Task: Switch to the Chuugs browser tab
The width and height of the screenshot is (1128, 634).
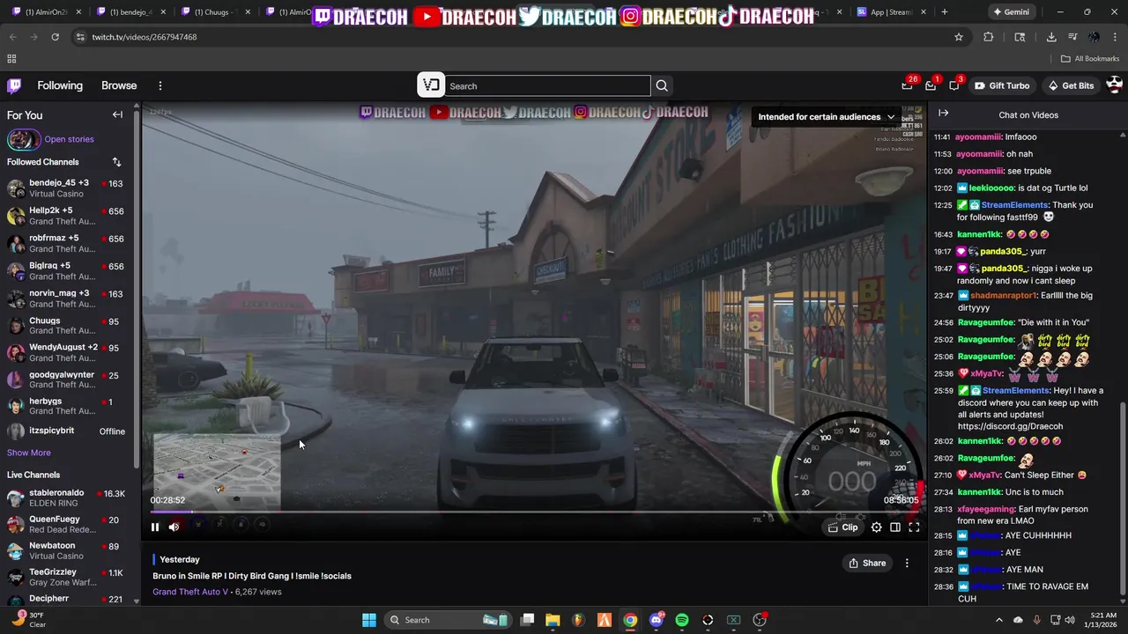Action: (213, 12)
